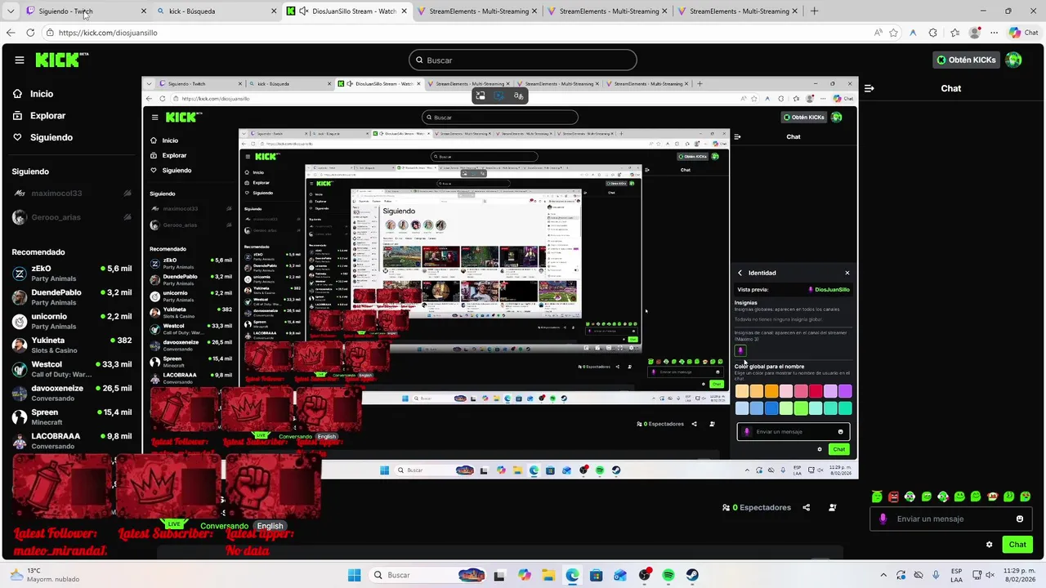1046x588 pixels.
Task: Click the KICK beta logo
Action: coord(62,60)
